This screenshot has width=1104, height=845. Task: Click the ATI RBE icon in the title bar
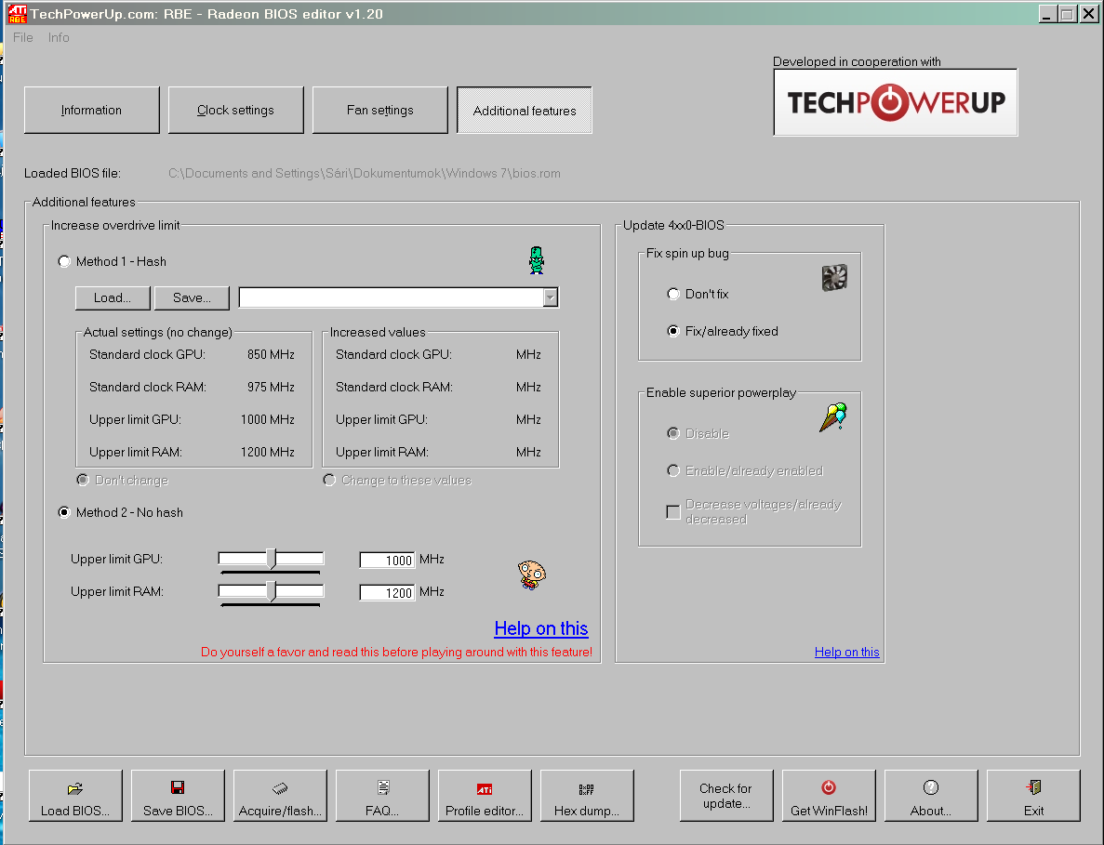[x=17, y=13]
